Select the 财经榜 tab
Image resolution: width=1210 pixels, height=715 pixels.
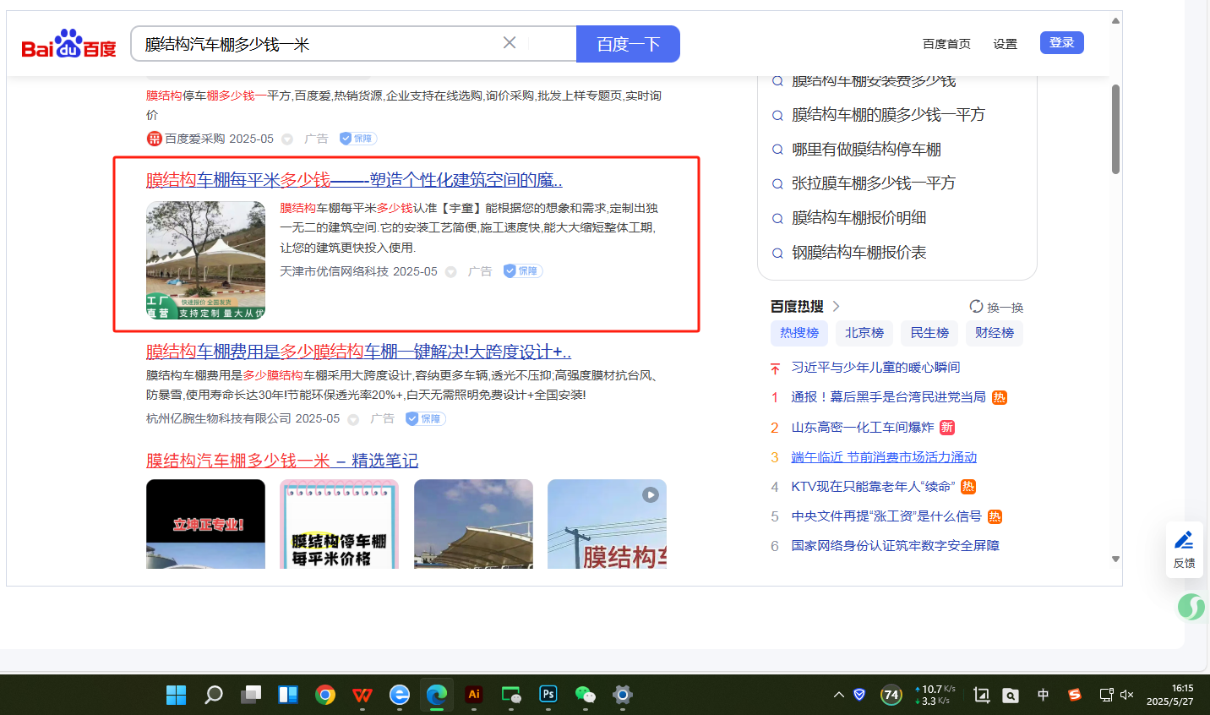tap(994, 333)
